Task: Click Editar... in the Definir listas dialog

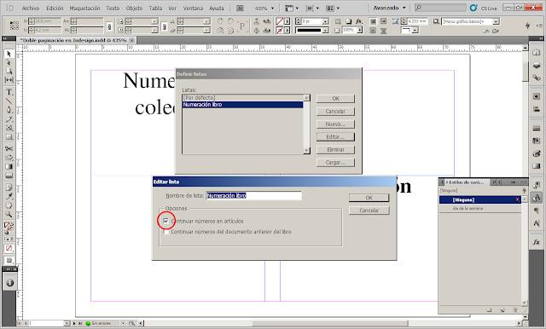Action: pos(335,136)
